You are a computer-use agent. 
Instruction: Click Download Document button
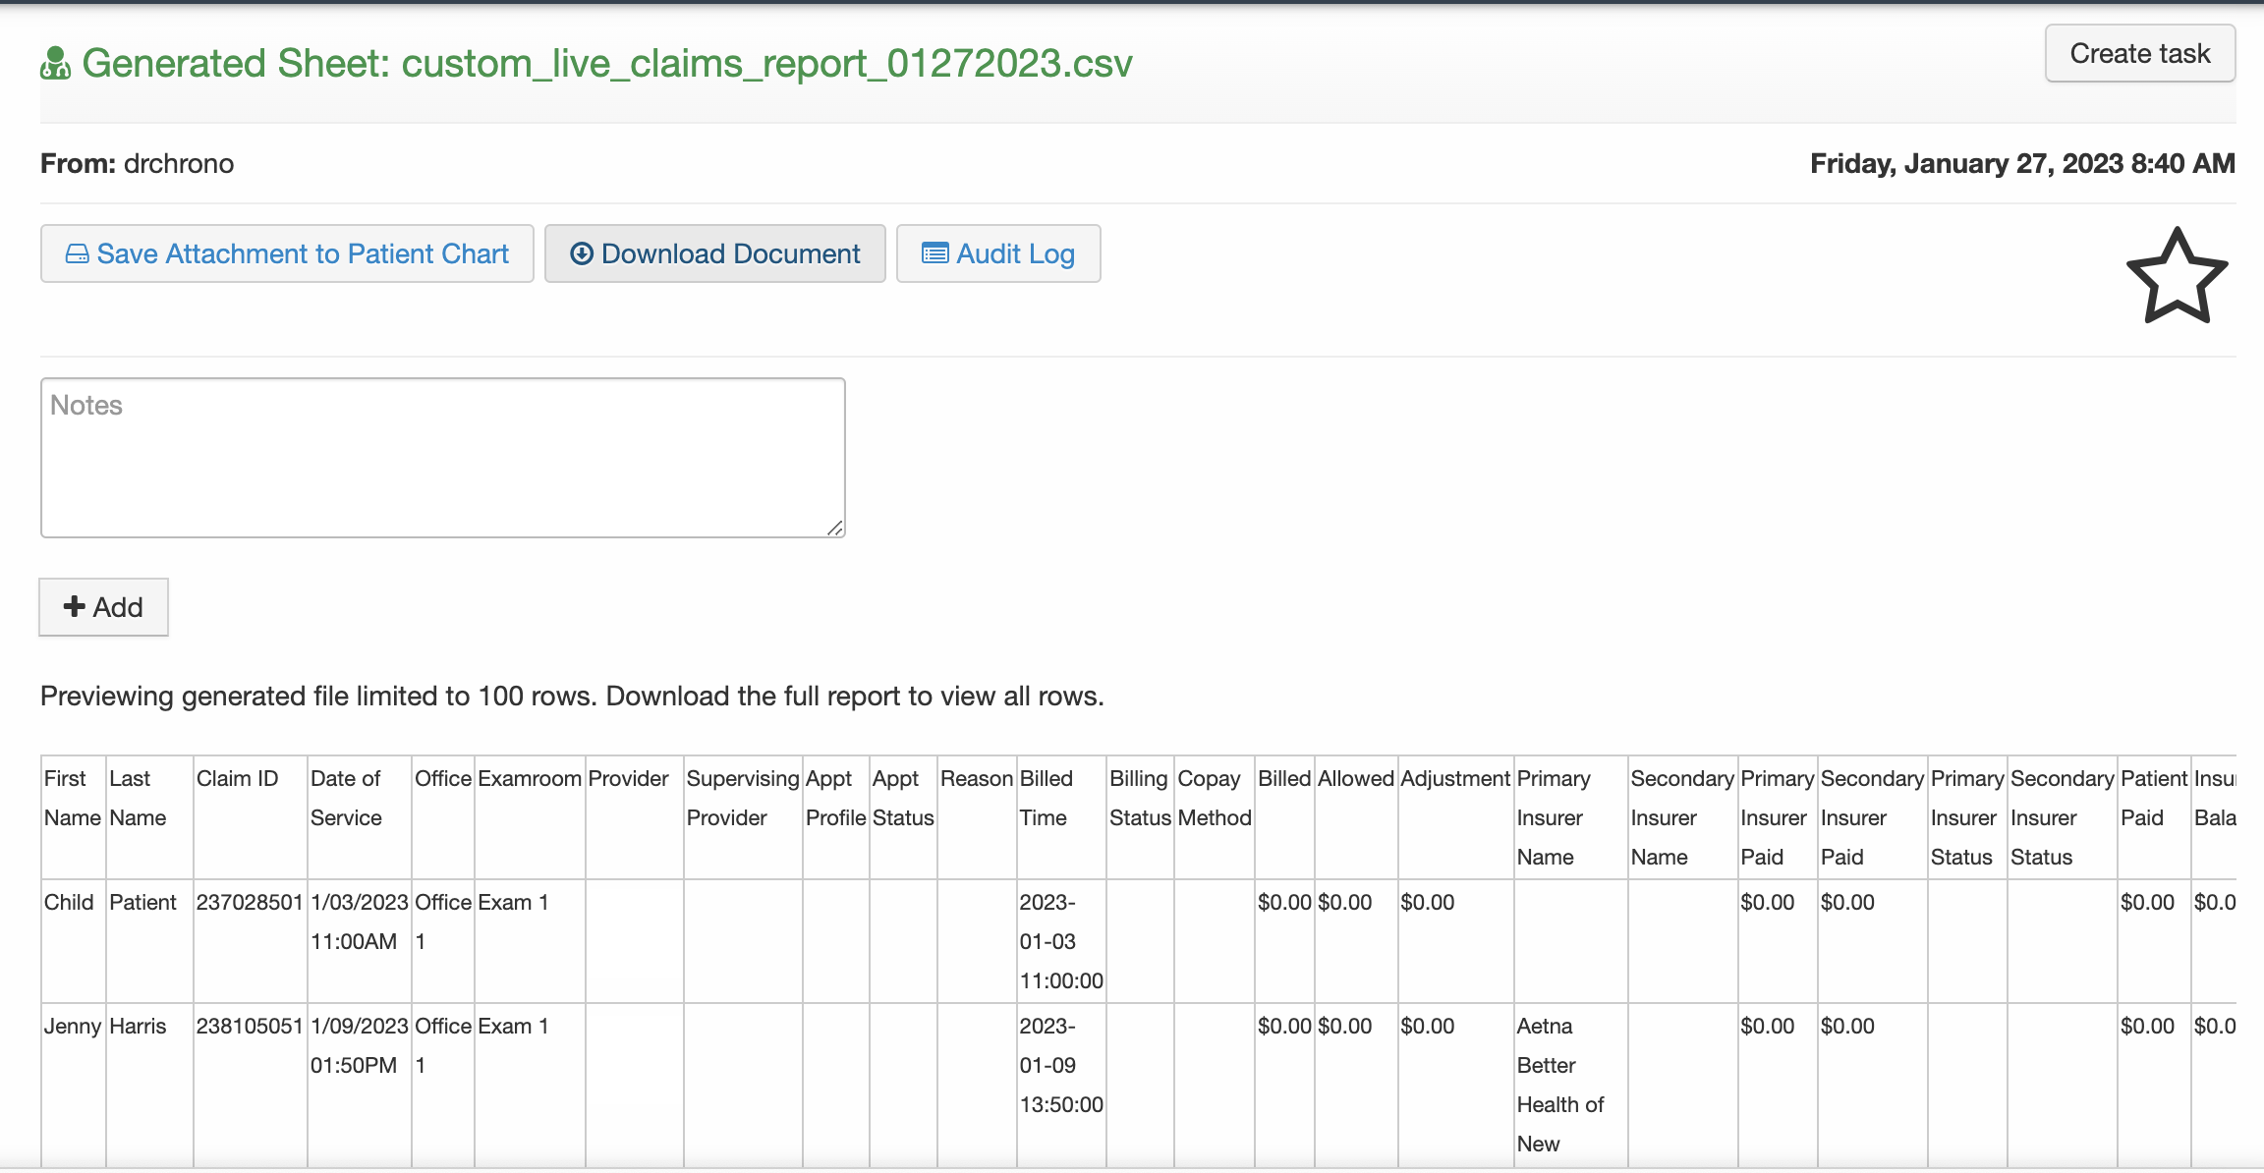(714, 253)
